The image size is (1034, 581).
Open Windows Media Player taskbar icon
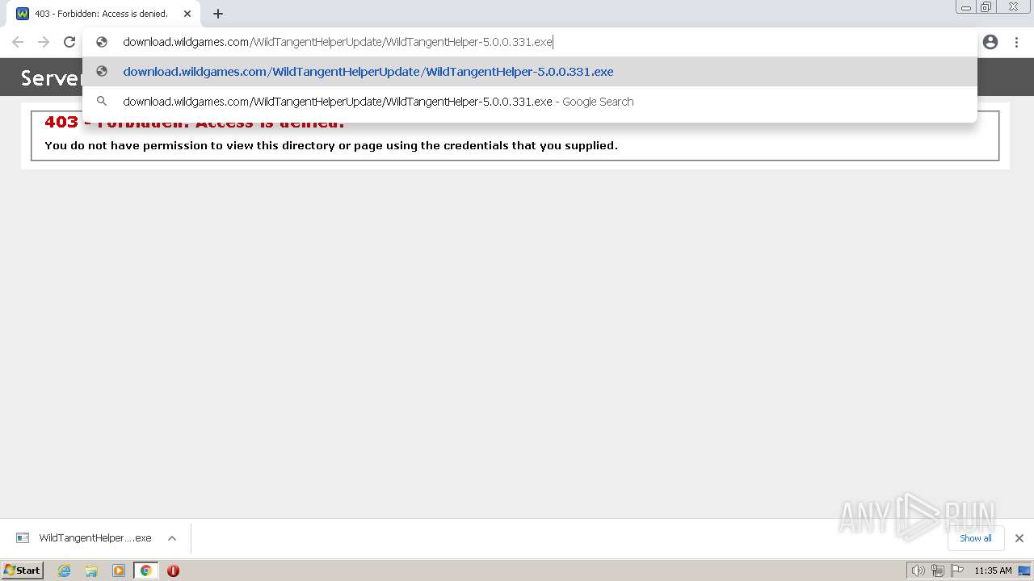click(x=119, y=571)
